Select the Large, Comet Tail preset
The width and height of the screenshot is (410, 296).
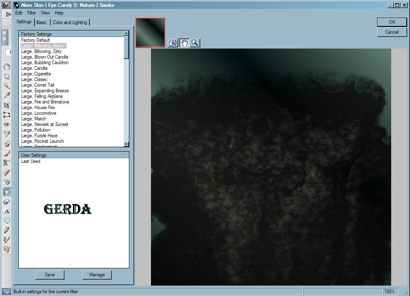point(38,85)
